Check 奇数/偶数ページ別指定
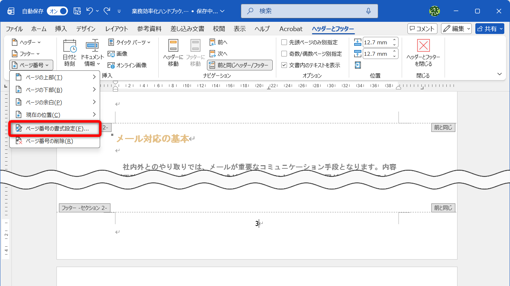 pos(312,54)
